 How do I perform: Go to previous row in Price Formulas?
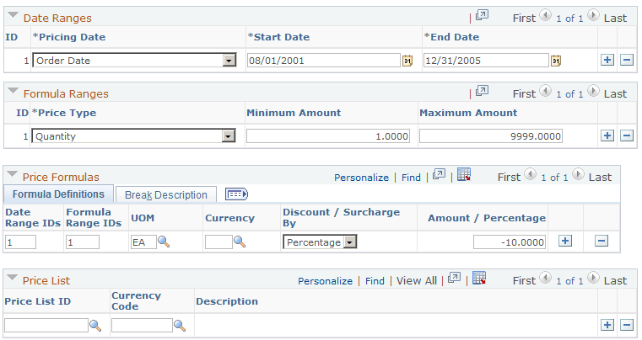point(531,174)
